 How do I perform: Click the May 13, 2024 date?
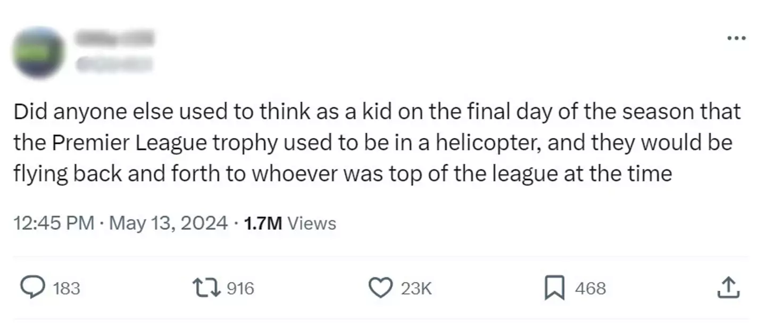point(168,223)
